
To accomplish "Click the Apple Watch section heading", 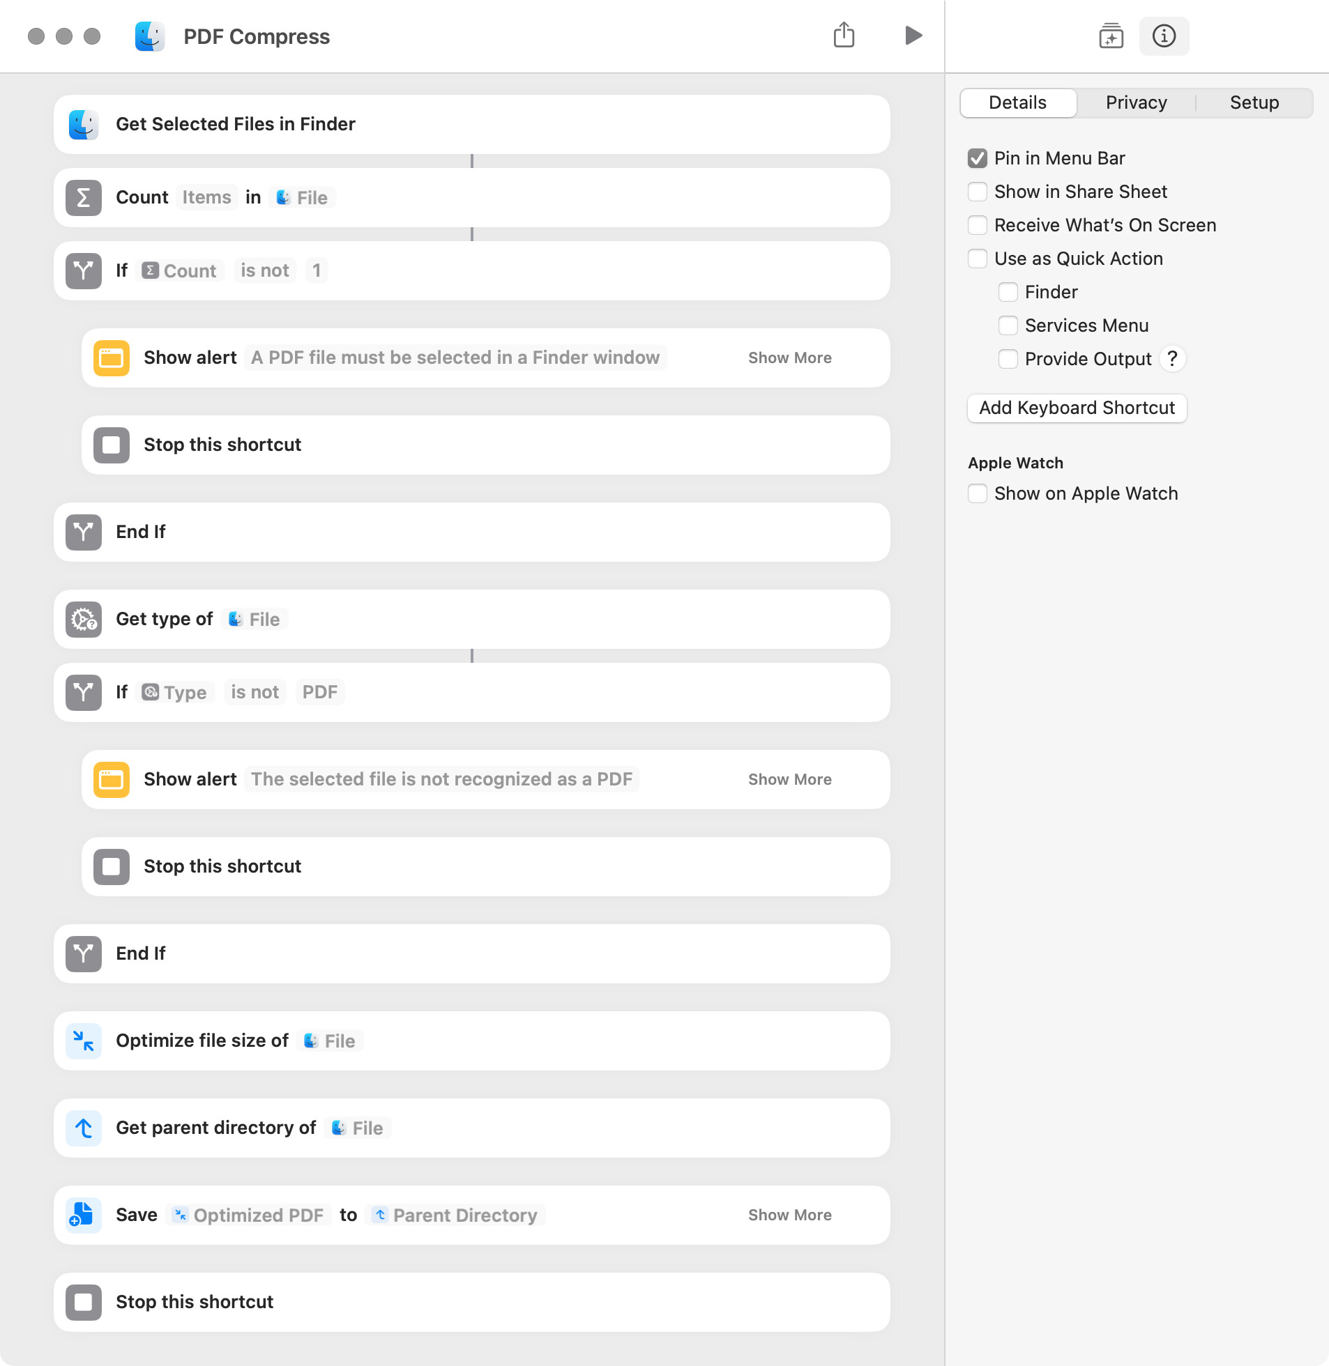I will point(1016,463).
